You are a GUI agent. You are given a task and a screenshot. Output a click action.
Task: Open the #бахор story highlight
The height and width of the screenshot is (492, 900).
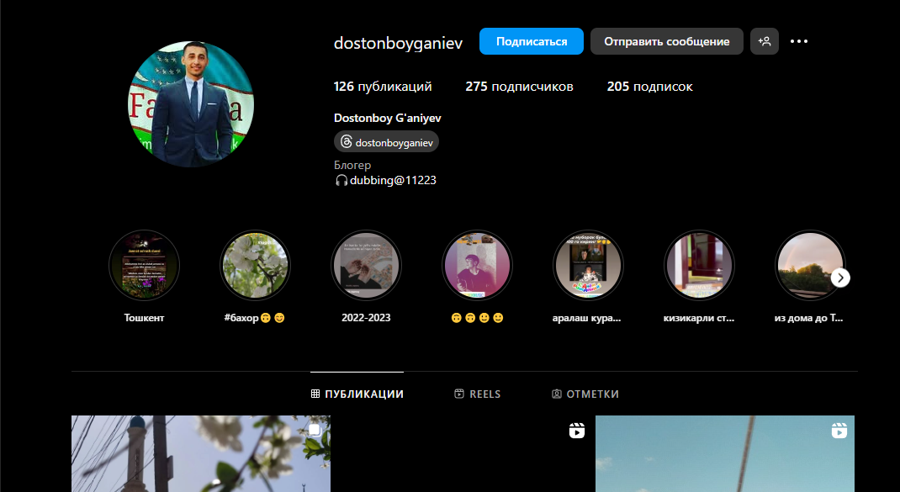(x=255, y=266)
